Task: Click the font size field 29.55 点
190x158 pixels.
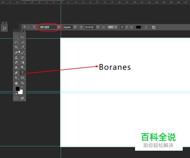Action: point(90,27)
